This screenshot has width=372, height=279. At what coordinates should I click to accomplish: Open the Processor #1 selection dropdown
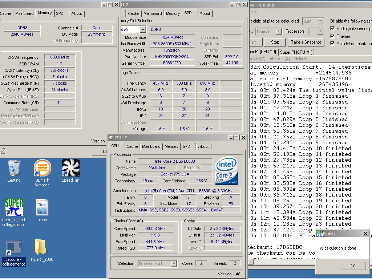(174, 264)
